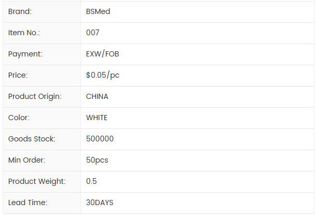Image resolution: width=317 pixels, height=217 pixels.
Task: Click the Product Origin label
Action: coord(35,96)
